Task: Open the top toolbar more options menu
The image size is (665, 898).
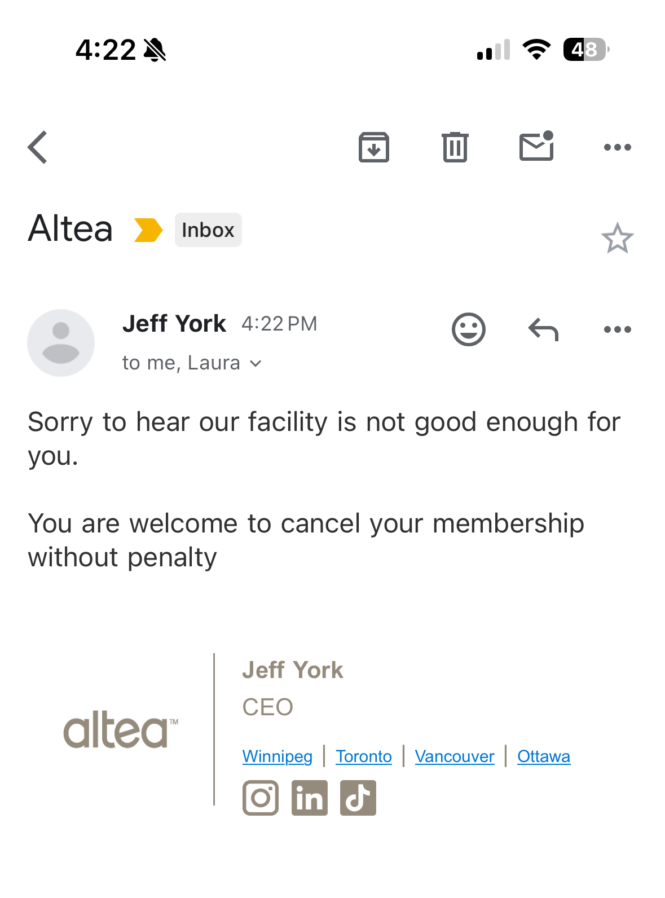Action: point(617,147)
